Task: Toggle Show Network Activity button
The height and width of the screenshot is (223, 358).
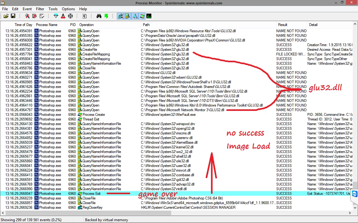Action: coord(135,16)
